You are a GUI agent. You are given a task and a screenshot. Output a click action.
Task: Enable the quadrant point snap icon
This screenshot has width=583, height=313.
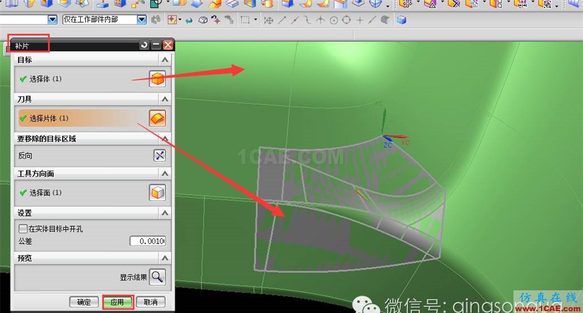click(347, 20)
